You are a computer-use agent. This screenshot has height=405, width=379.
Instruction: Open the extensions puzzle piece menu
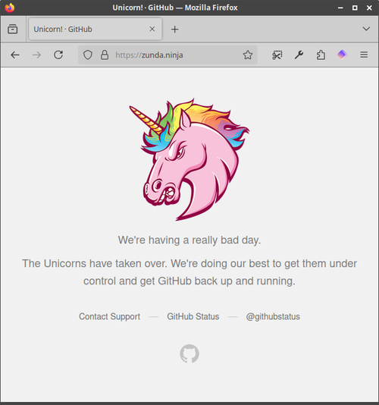(321, 55)
